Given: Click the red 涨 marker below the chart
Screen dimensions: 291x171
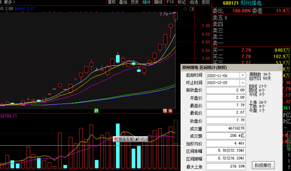Looking at the screenshot, I should [170, 111].
